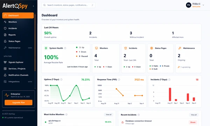
Task: Click the System Health bolt icon
Action: 46,48
